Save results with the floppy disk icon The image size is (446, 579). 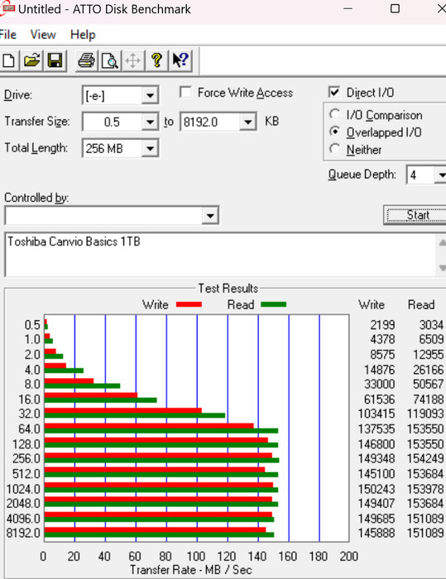(x=55, y=60)
